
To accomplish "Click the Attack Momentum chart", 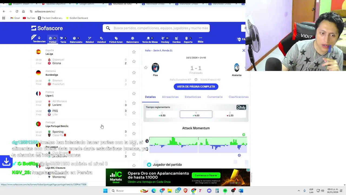I will (x=198, y=145).
